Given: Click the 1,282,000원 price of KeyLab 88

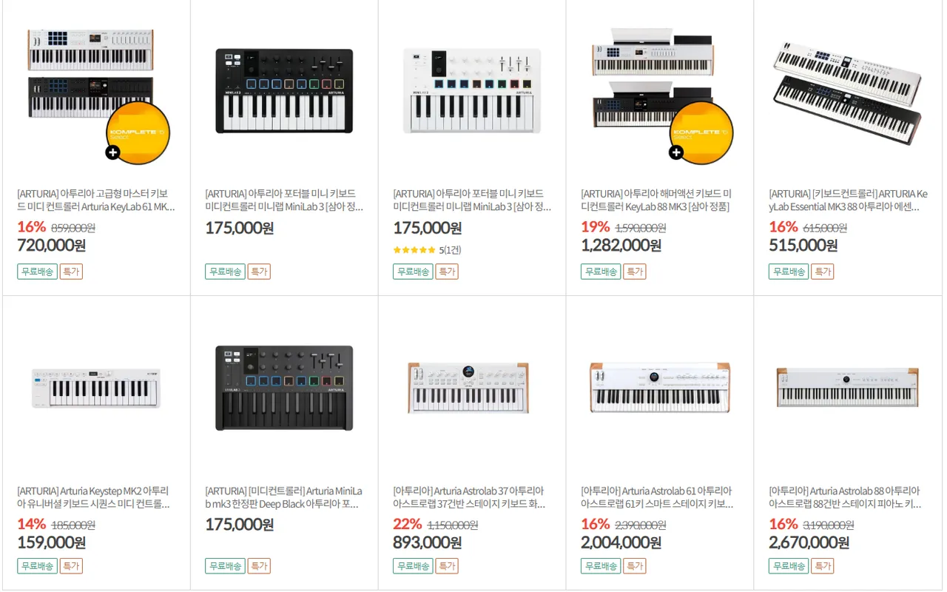Looking at the screenshot, I should 621,246.
